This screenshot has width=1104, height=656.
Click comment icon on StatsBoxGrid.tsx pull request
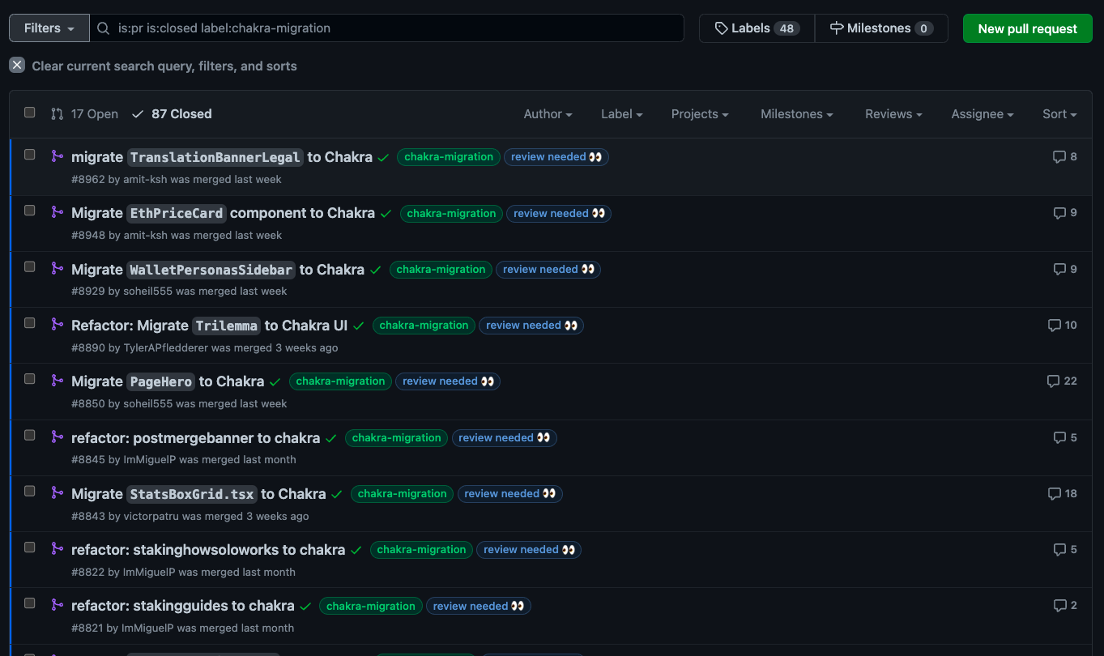(x=1054, y=493)
